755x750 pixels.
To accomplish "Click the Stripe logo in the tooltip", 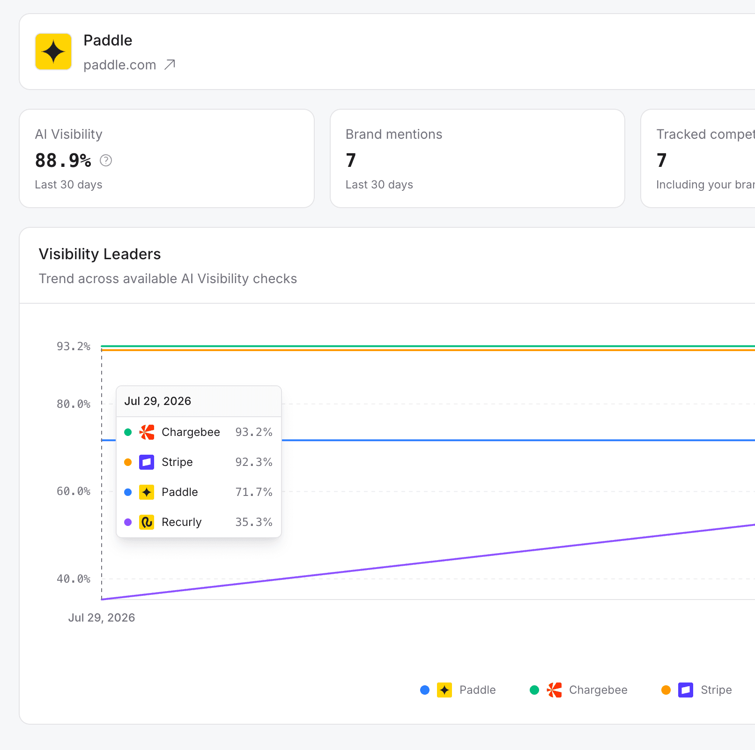I will coord(147,462).
